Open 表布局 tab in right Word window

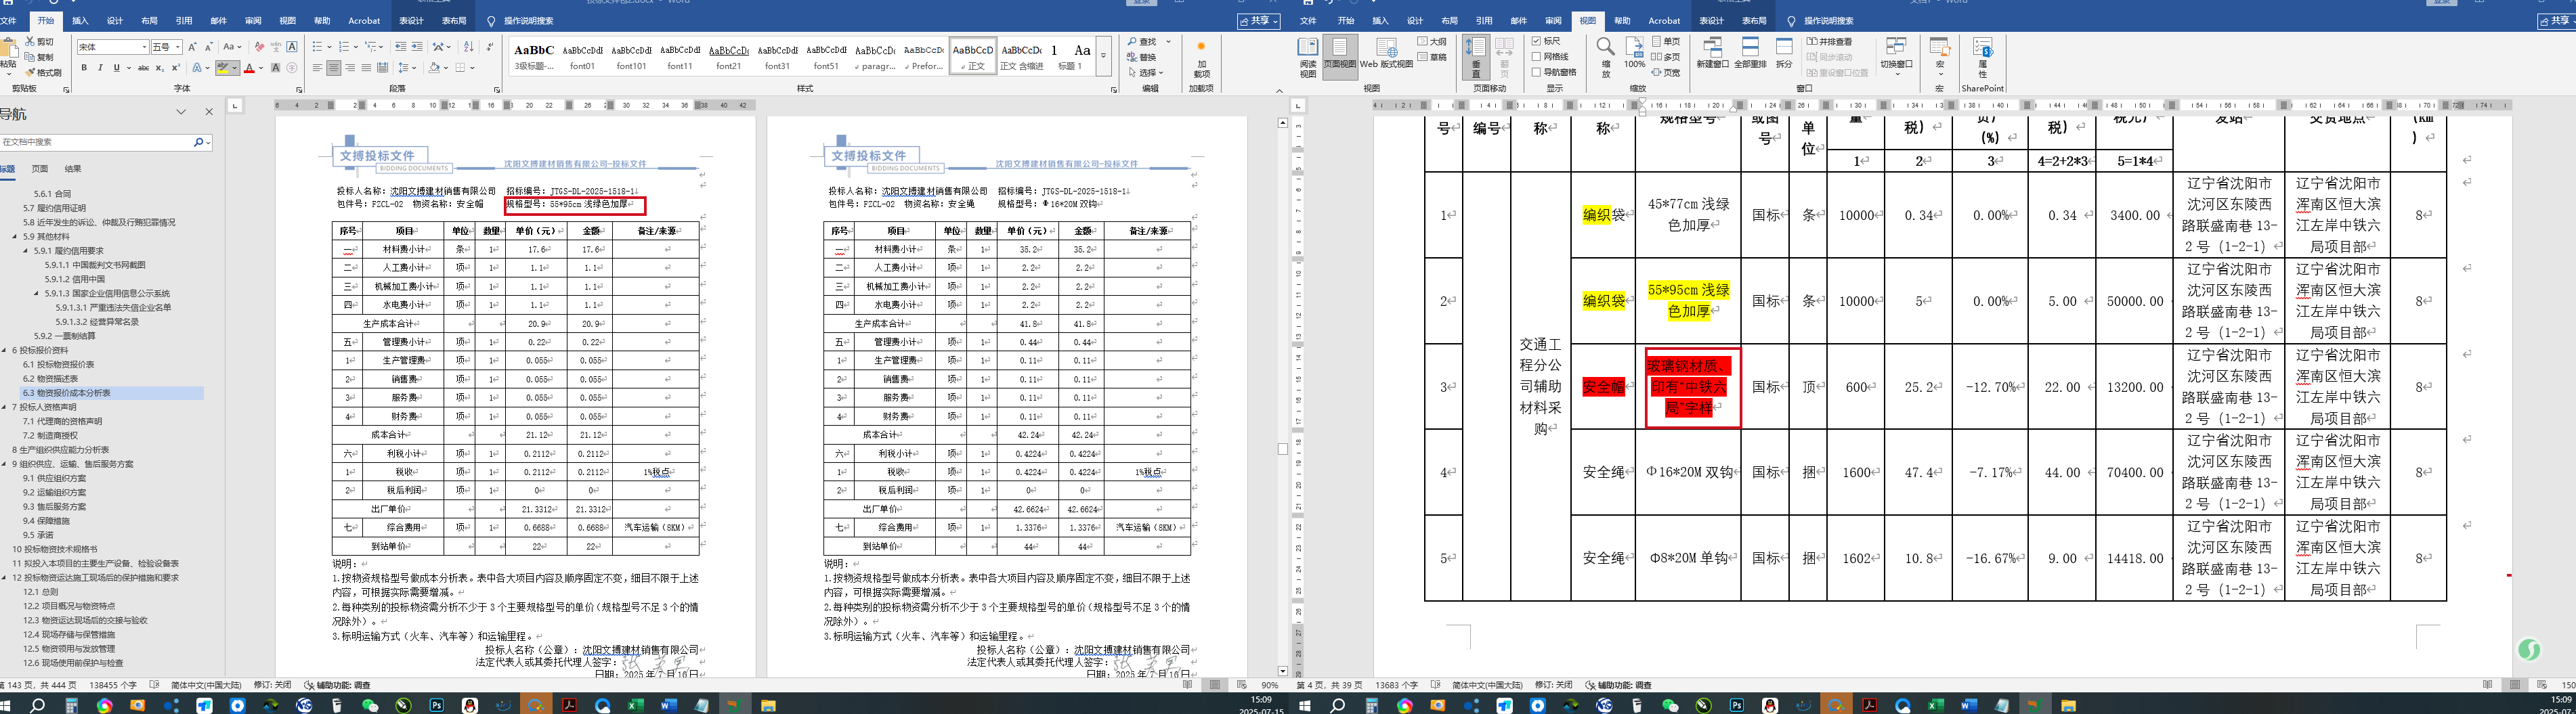point(1754,21)
